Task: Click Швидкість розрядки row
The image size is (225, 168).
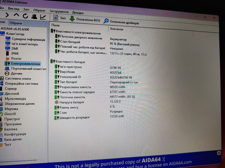Action: 89,117
